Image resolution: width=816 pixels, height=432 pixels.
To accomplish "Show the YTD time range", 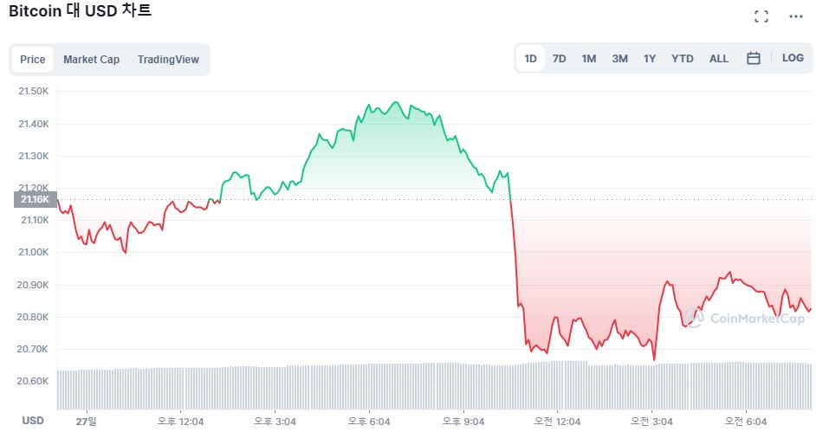I will [683, 59].
